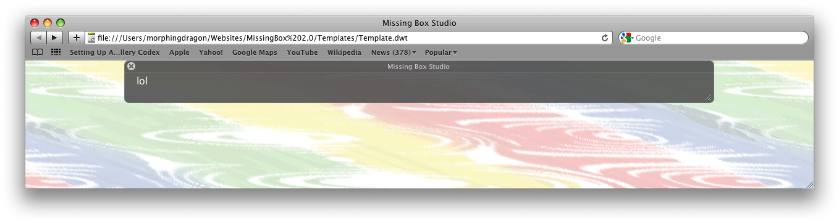Open the Apple bookmark
Screen dimensions: 839x223
pyautogui.click(x=179, y=52)
